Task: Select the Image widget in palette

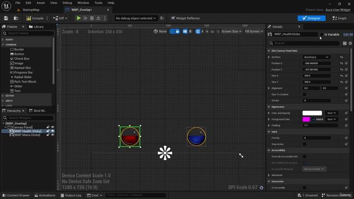Action: [x=17, y=64]
